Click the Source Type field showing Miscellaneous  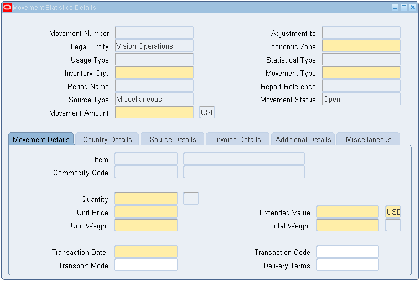click(154, 99)
